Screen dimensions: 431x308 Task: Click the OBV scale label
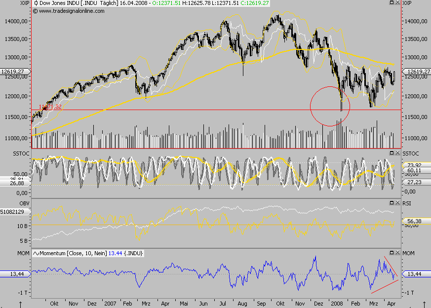tap(24, 203)
